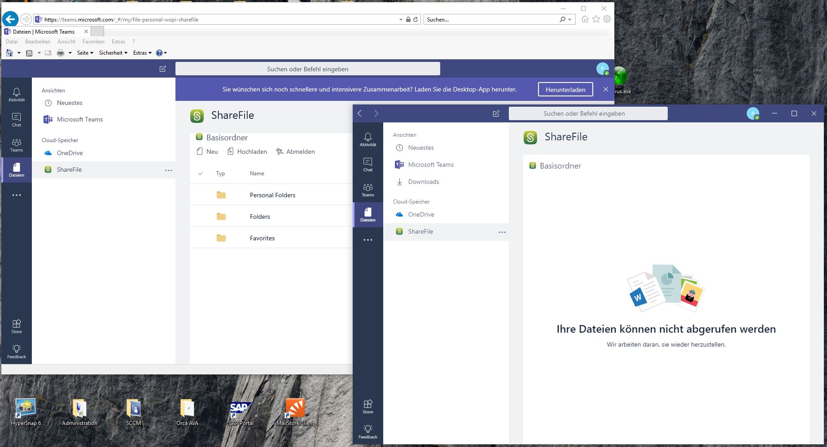Image resolution: width=827 pixels, height=447 pixels.
Task: Click Hochladen in ShareFile toolbar
Action: tap(247, 152)
